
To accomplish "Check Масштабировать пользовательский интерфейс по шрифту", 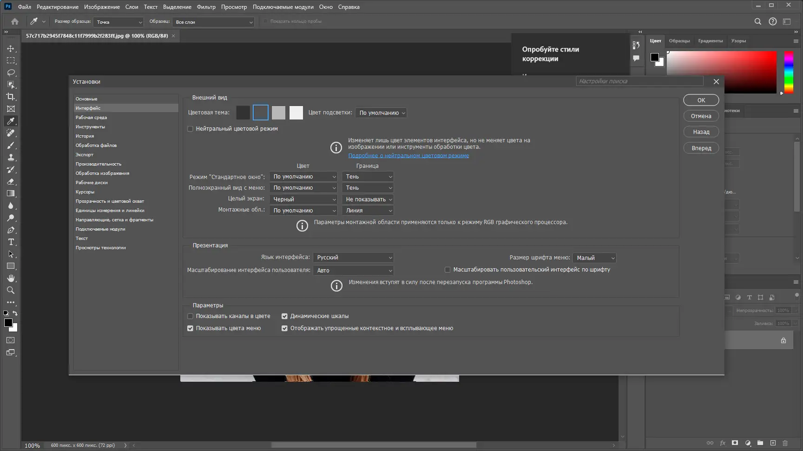I will coord(448,270).
